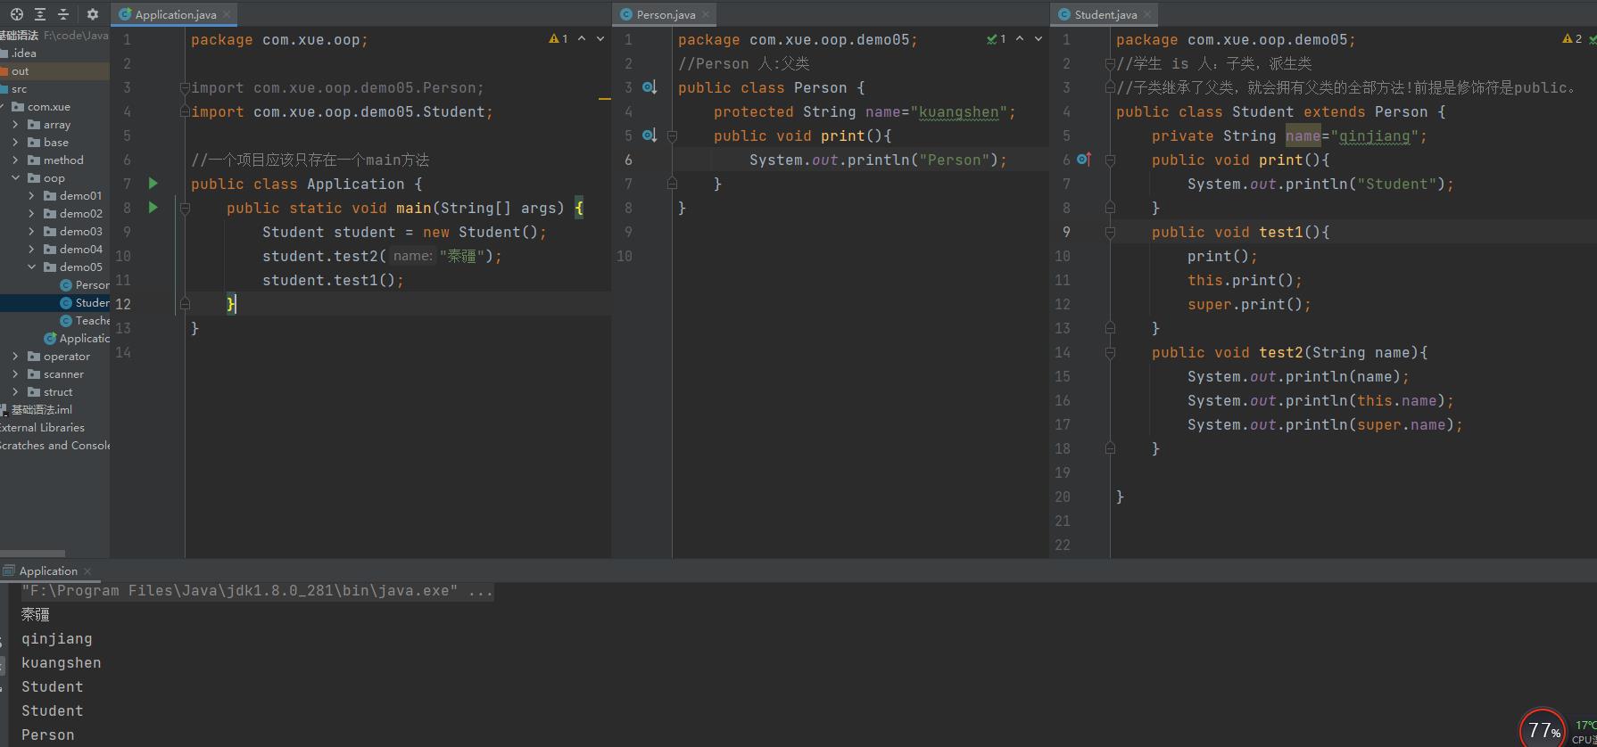
Task: Click the expand all icon in project toolbar
Action: (x=40, y=14)
